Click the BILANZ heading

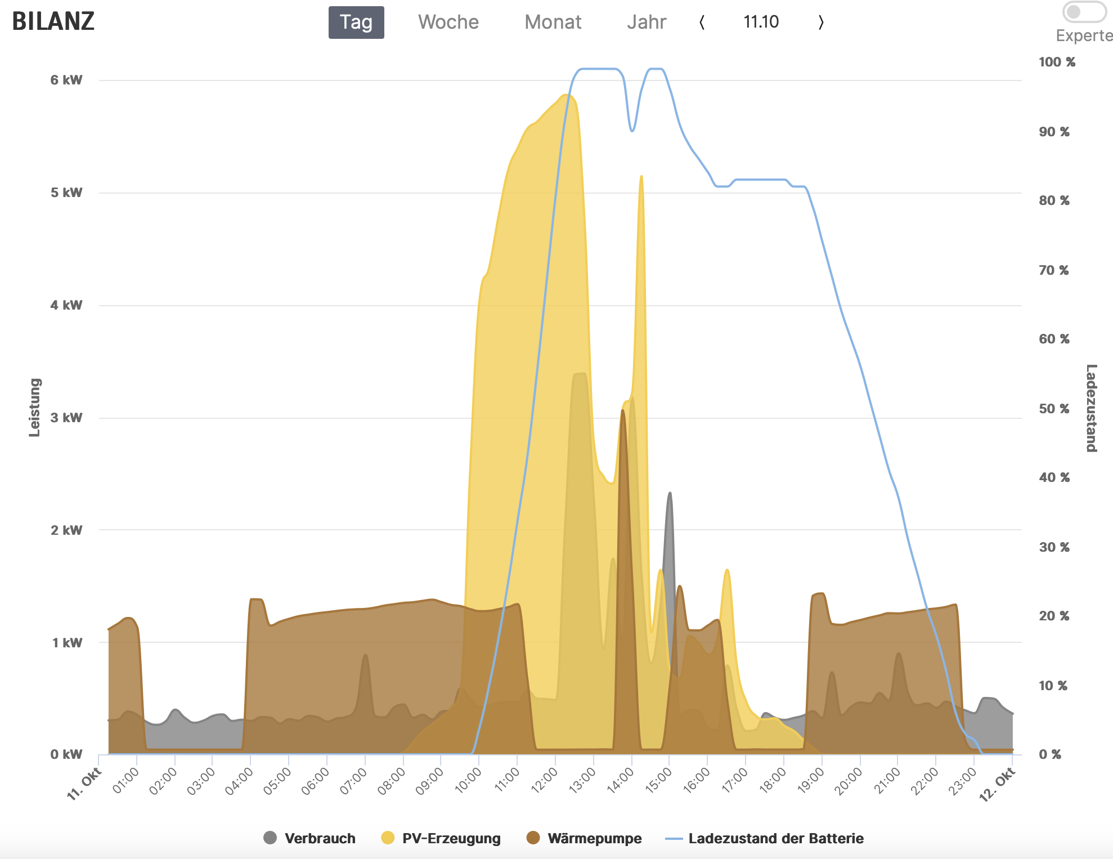click(x=53, y=21)
